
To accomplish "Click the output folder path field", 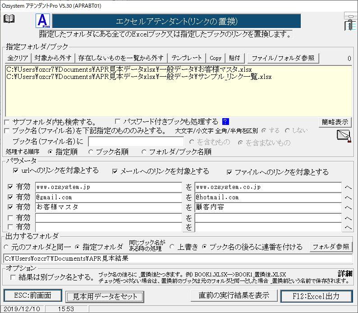I will click(x=178, y=258).
